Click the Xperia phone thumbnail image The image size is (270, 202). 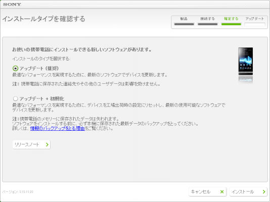coord(246,62)
